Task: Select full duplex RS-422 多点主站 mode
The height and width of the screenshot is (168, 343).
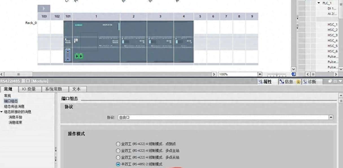Action: [118, 151]
